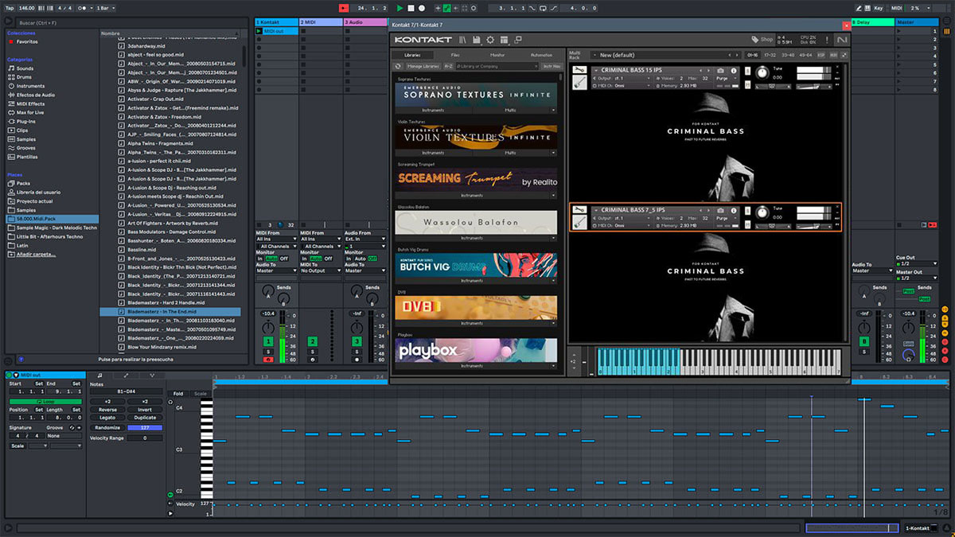955x537 pixels.
Task: Open track 3 Audio From Ext. In dropdown
Action: pos(364,239)
